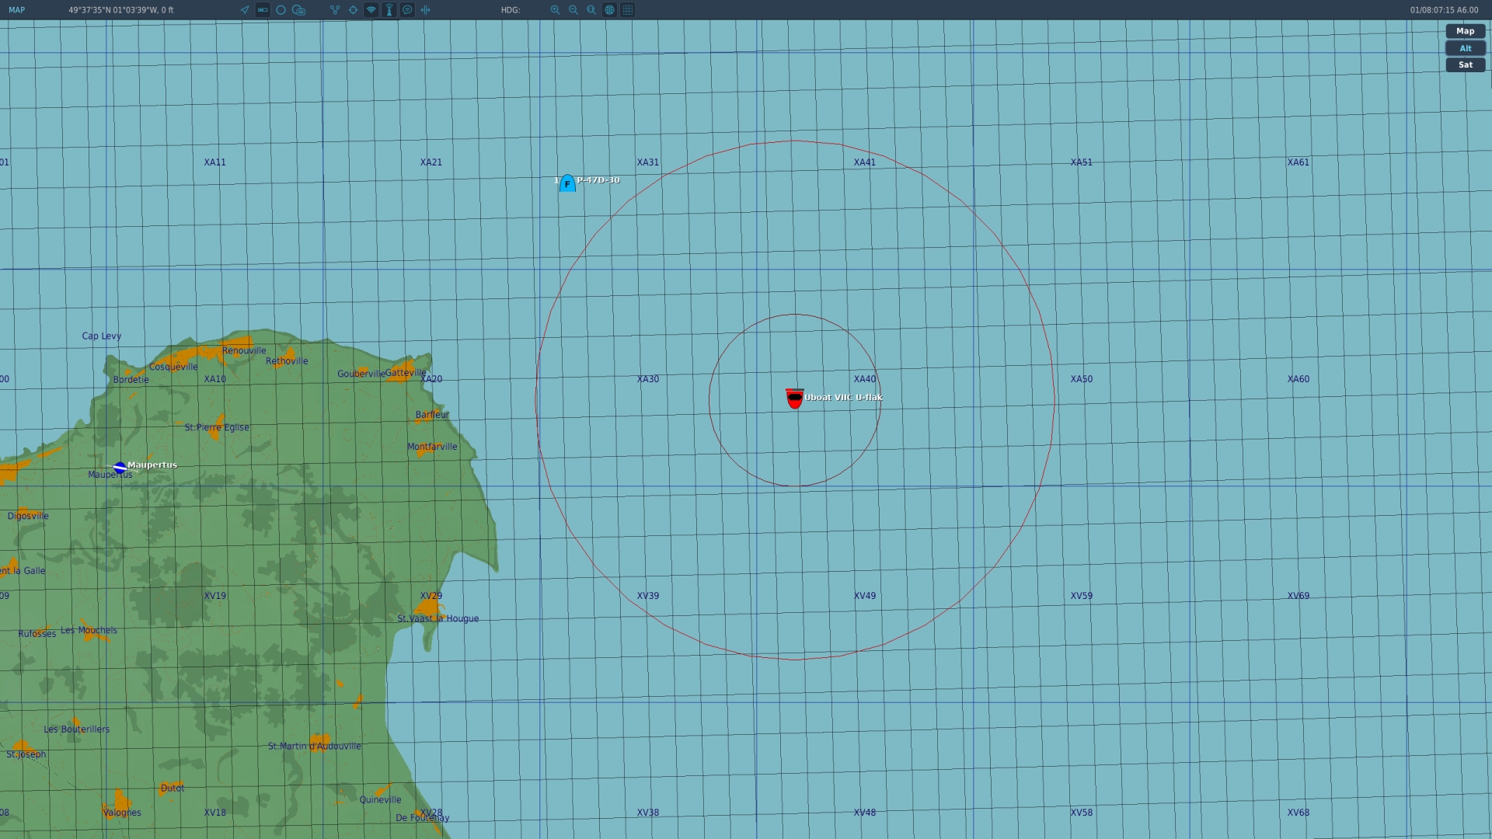Viewport: 1492px width, 839px height.
Task: Click the Gatteville town label
Action: point(406,373)
